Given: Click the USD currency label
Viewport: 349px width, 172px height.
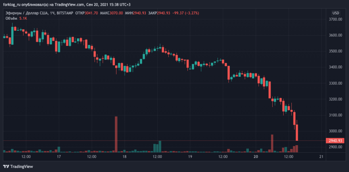Looking at the screenshot, I should click(335, 13).
